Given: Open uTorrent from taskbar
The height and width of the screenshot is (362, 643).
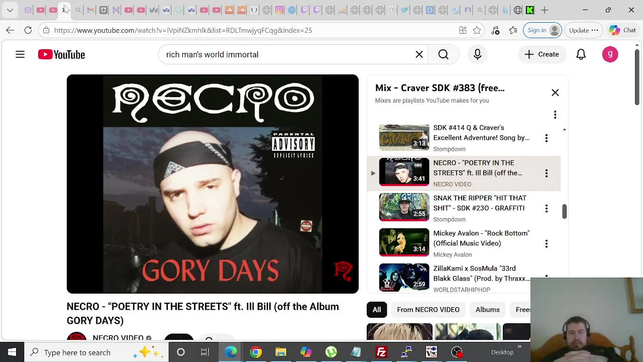Looking at the screenshot, I should point(331,352).
